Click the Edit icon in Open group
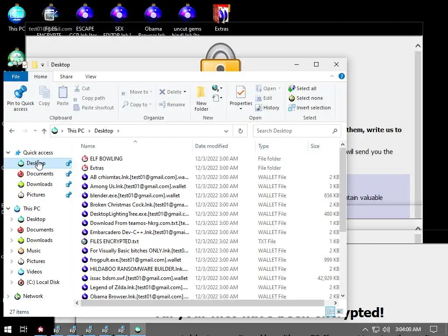Screen dimensions: 448x336 [x=259, y=98]
